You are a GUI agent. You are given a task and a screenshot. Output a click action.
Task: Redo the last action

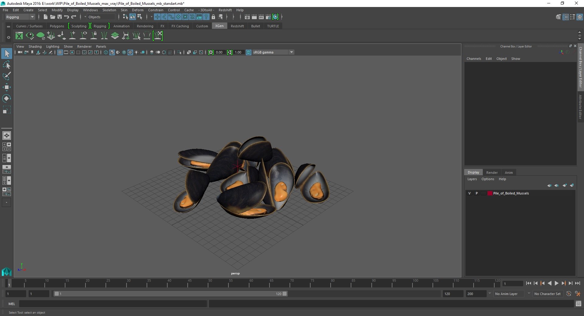pyautogui.click(x=74, y=17)
